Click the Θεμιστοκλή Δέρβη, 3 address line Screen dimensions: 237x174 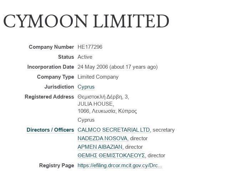pyautogui.click(x=103, y=97)
